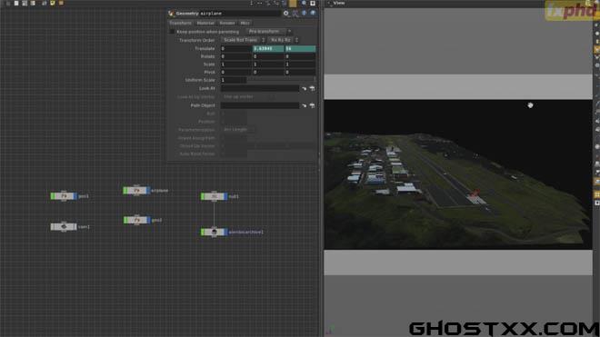Open the gear menu in parameter header

point(285,13)
